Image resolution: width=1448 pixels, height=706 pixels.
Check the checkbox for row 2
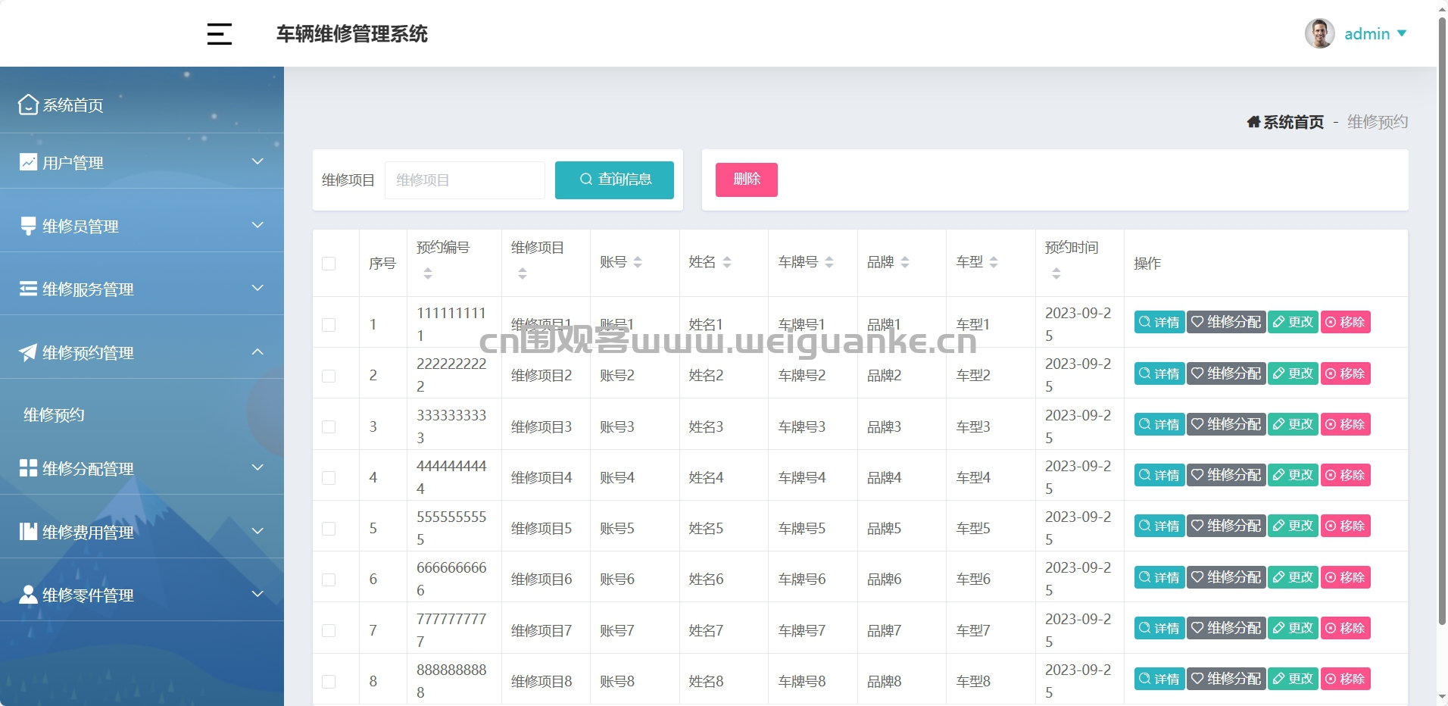(329, 376)
